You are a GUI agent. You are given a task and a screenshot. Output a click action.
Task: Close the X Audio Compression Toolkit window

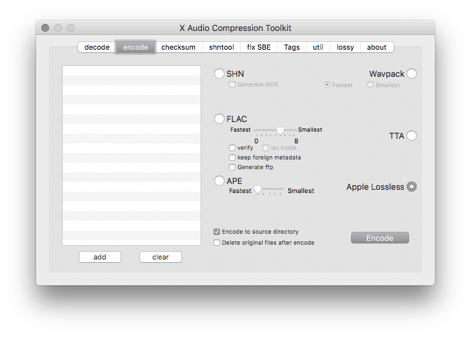click(x=45, y=28)
